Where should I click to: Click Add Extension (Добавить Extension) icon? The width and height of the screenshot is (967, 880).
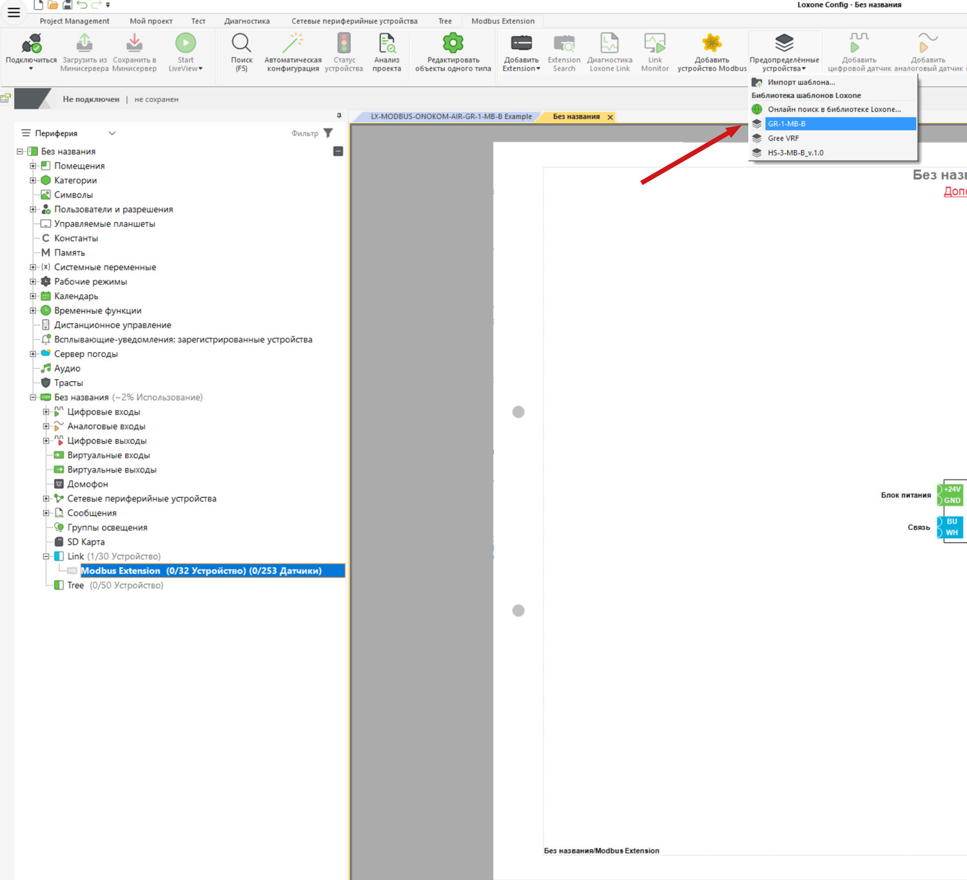[521, 44]
